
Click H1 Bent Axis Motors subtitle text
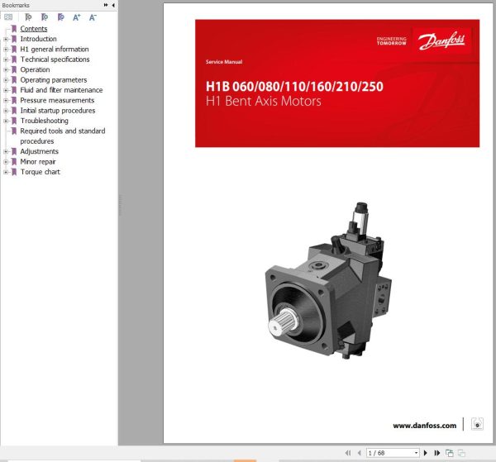(263, 101)
